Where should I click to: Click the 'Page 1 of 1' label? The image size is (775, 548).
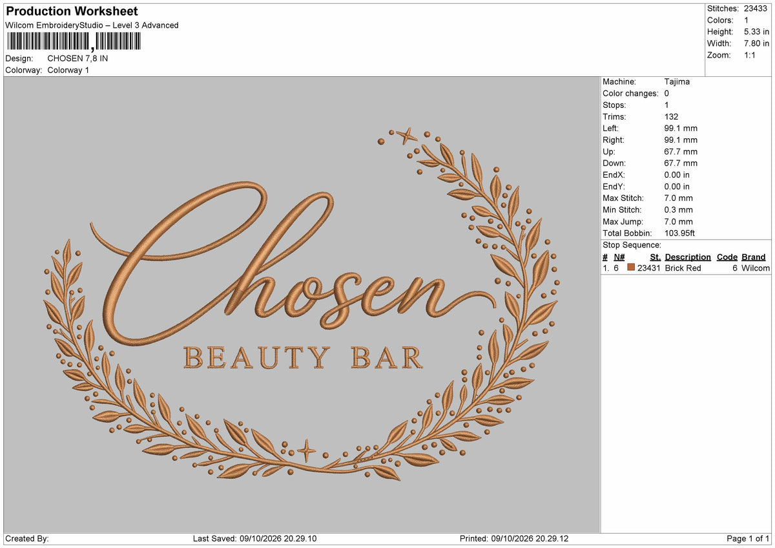[748, 539]
